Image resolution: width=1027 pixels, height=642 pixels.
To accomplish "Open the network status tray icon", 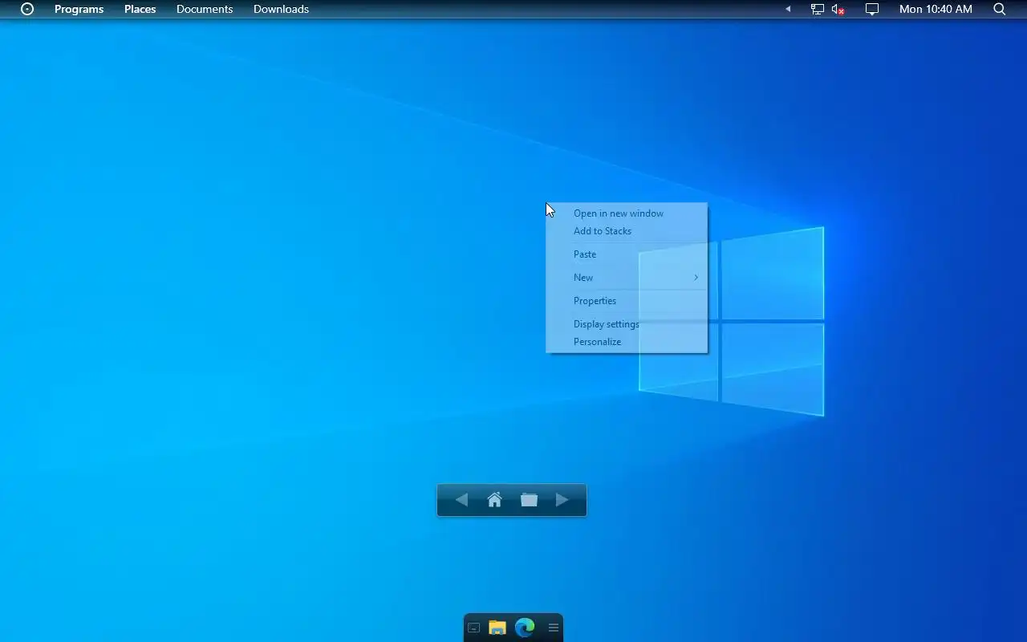I will [x=817, y=9].
